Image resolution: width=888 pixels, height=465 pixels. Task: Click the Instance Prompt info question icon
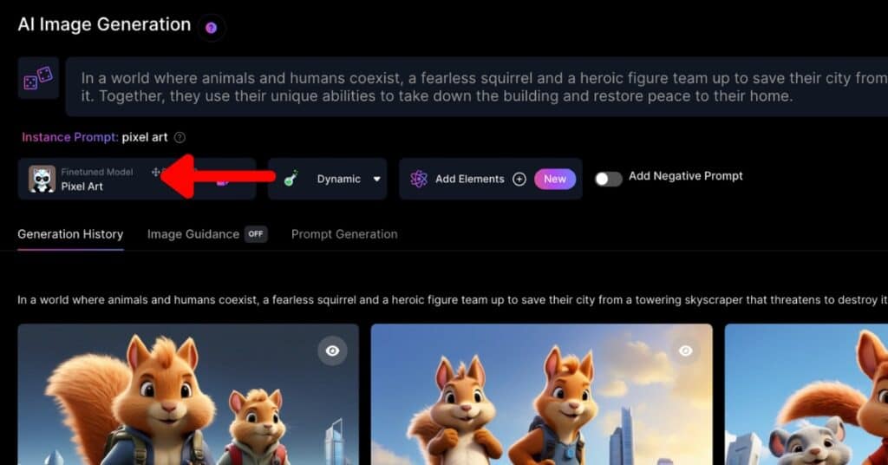click(180, 138)
